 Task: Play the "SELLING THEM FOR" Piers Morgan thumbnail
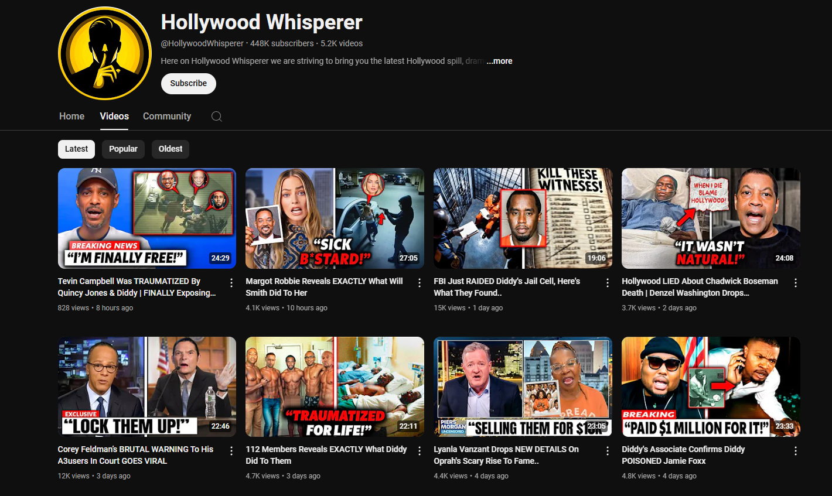[523, 386]
